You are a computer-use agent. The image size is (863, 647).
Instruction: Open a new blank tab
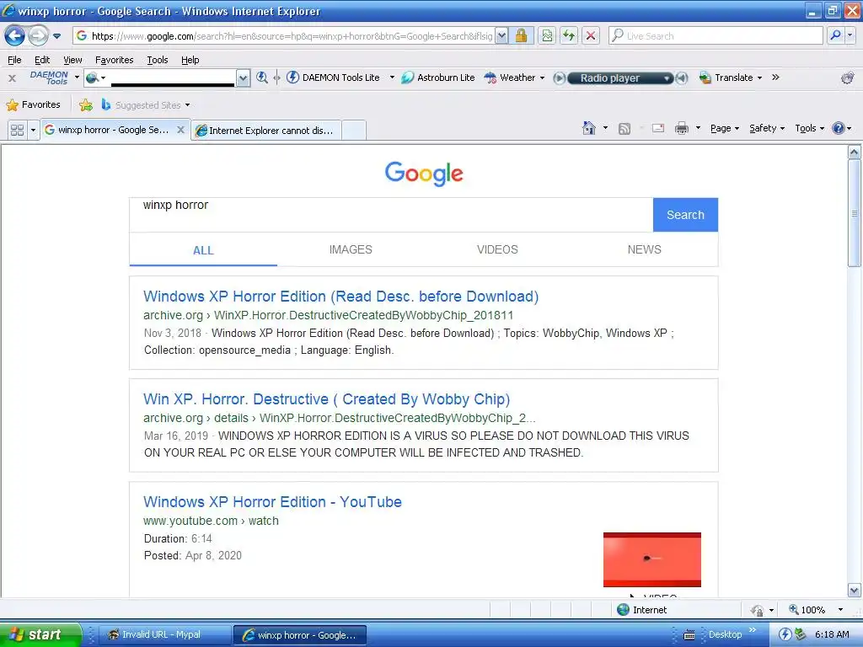pos(354,131)
